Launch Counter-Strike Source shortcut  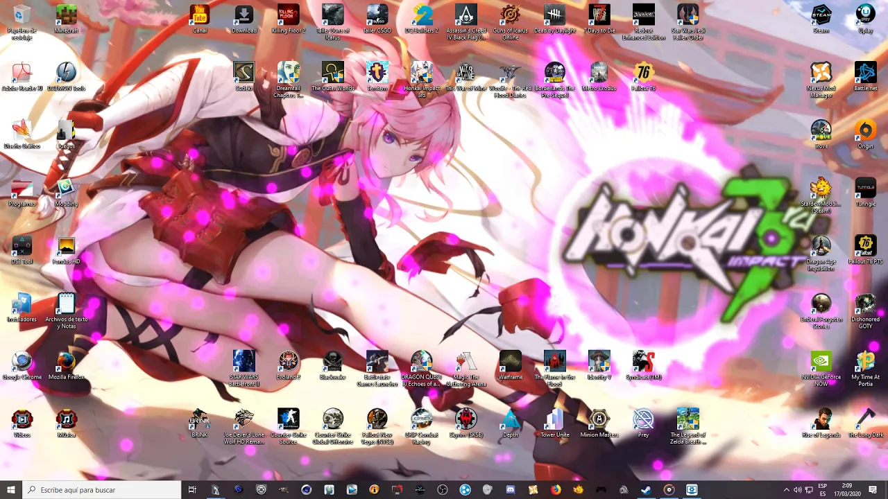tap(289, 426)
